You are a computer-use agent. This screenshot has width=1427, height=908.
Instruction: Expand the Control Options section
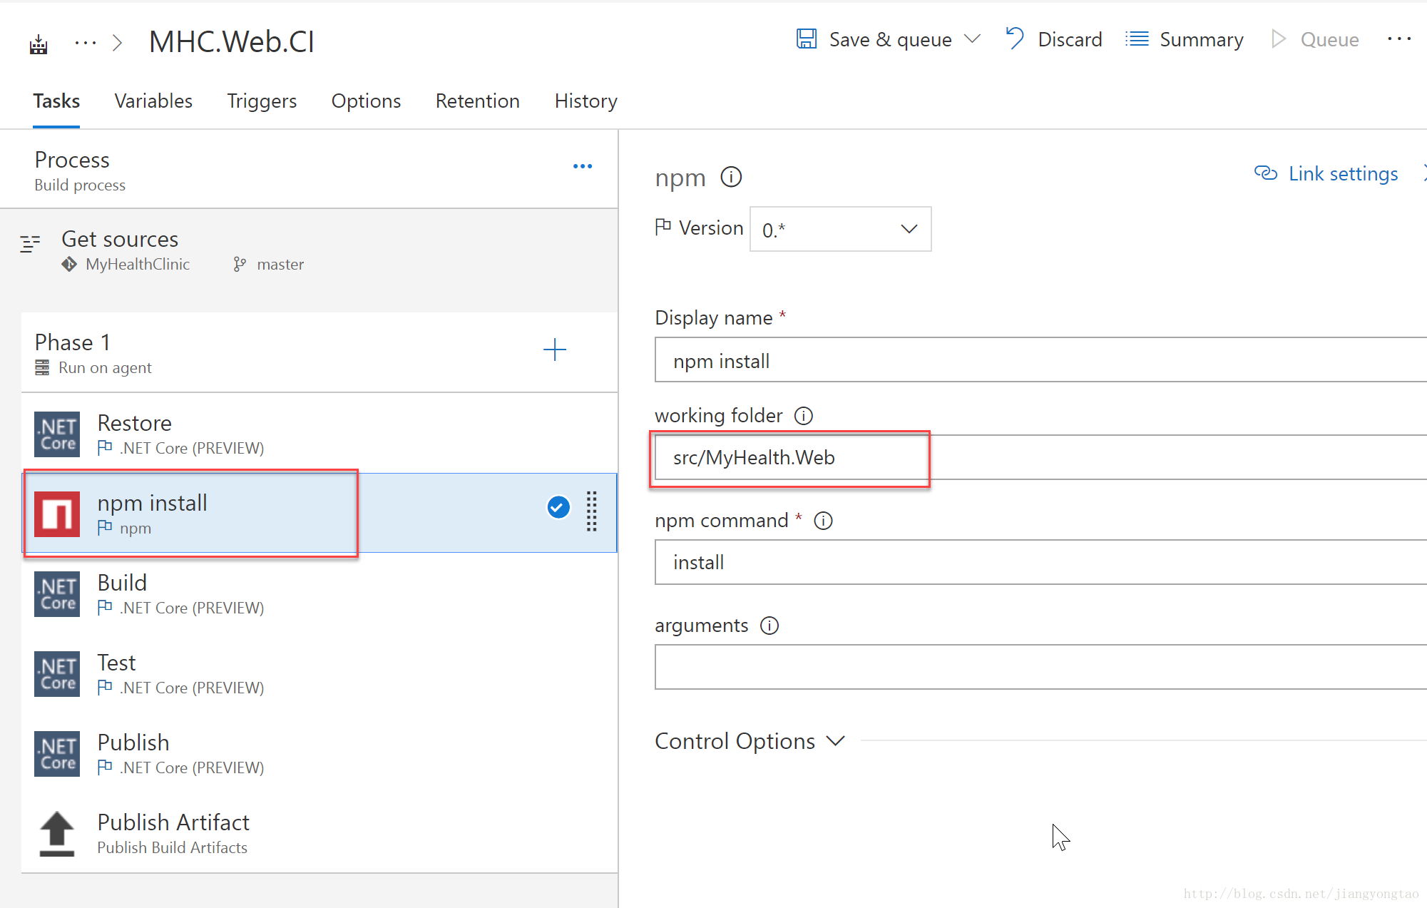click(x=750, y=741)
